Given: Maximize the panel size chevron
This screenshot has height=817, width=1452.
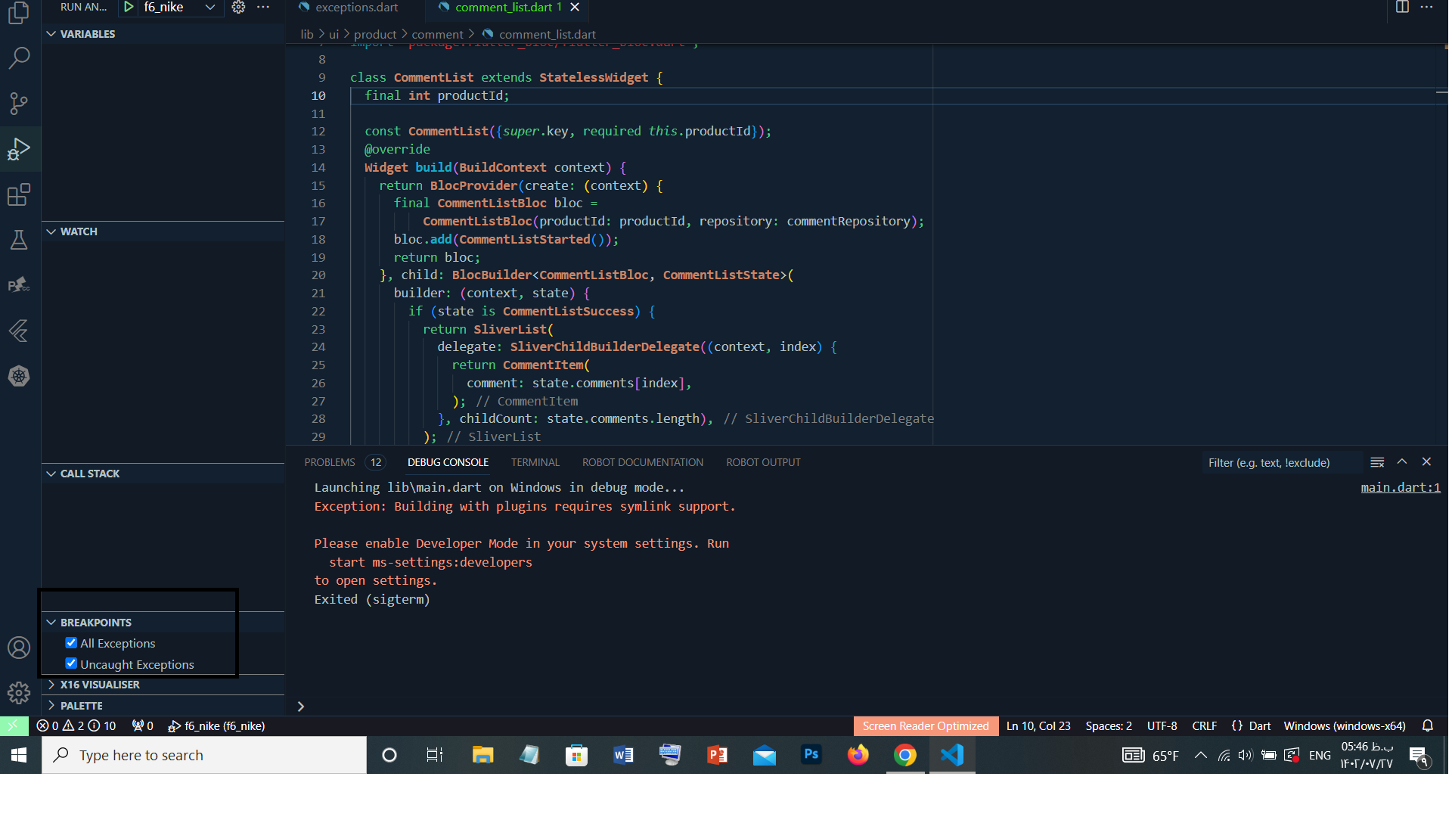Looking at the screenshot, I should [1402, 461].
